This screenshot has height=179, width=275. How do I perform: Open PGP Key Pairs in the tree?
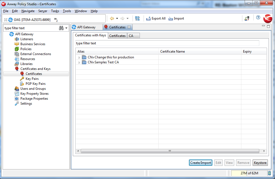coord(35,84)
